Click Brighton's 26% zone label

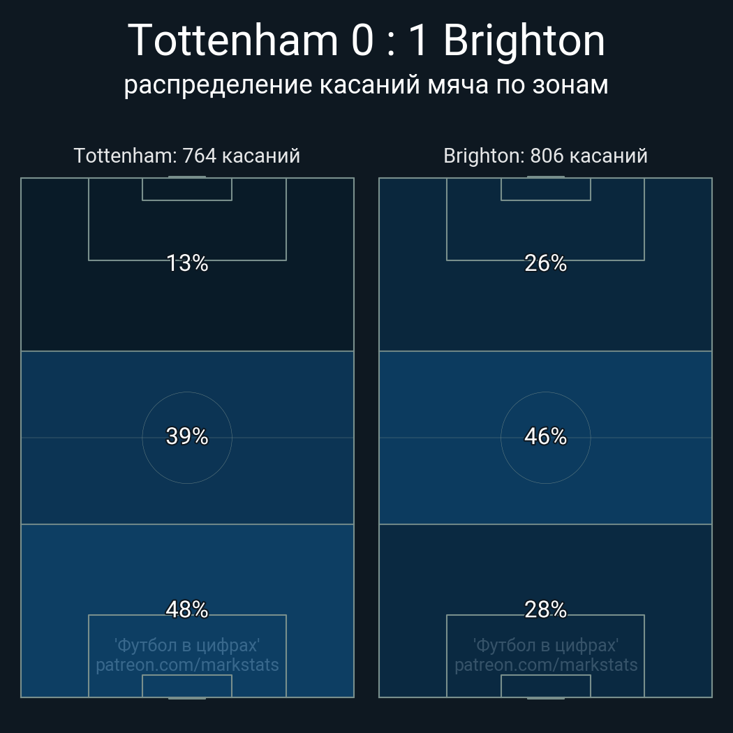tap(545, 263)
